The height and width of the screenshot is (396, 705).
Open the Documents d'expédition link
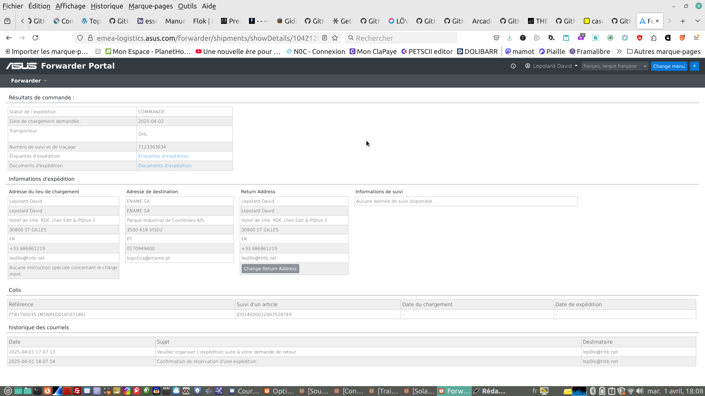[165, 166]
